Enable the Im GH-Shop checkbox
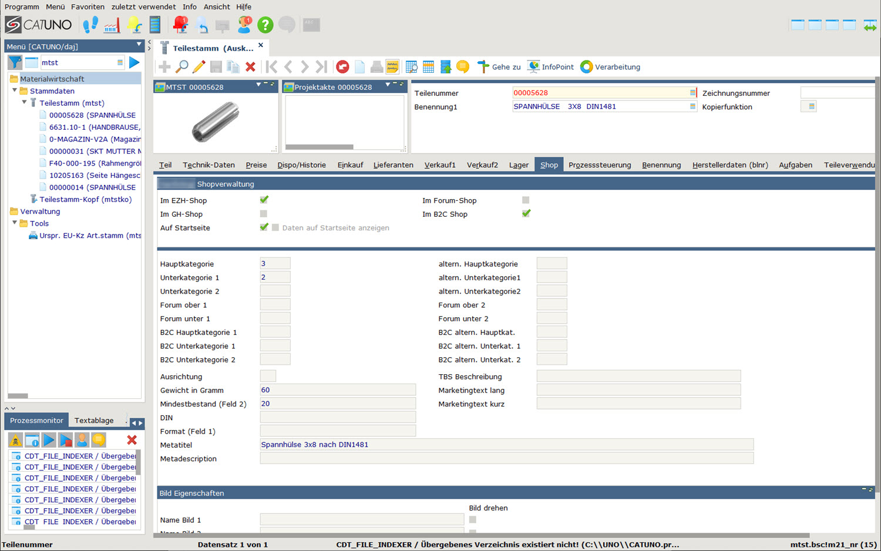 coord(264,214)
